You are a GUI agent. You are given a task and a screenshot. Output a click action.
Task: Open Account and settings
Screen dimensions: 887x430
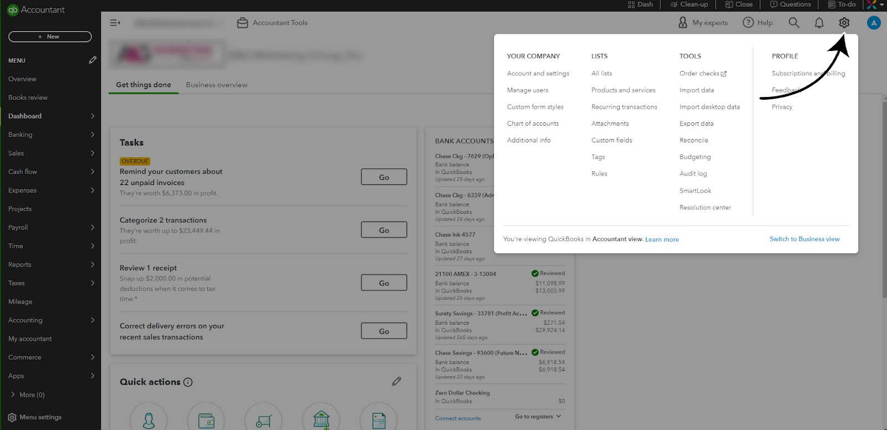[538, 73]
